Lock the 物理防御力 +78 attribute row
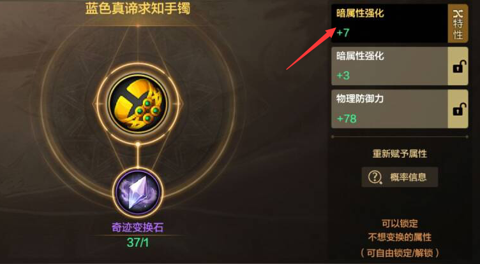The height and width of the screenshot is (264, 480). (458, 109)
